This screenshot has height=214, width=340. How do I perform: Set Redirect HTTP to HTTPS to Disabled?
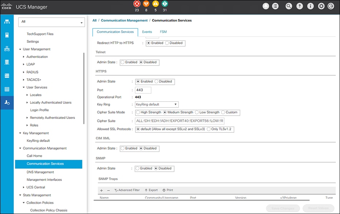[x=167, y=43]
